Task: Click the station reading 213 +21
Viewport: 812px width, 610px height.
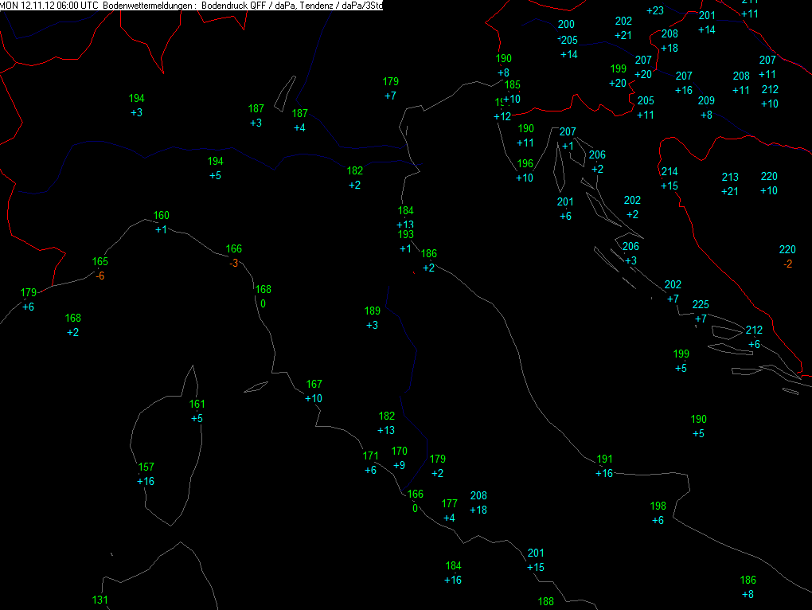Action: click(730, 184)
